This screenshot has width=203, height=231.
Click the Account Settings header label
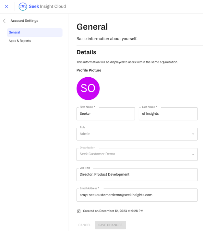tap(24, 21)
